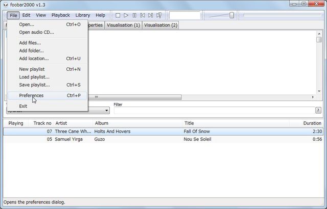Click the filter help question mark button
The height and width of the screenshot is (209, 327).
[x=318, y=110]
